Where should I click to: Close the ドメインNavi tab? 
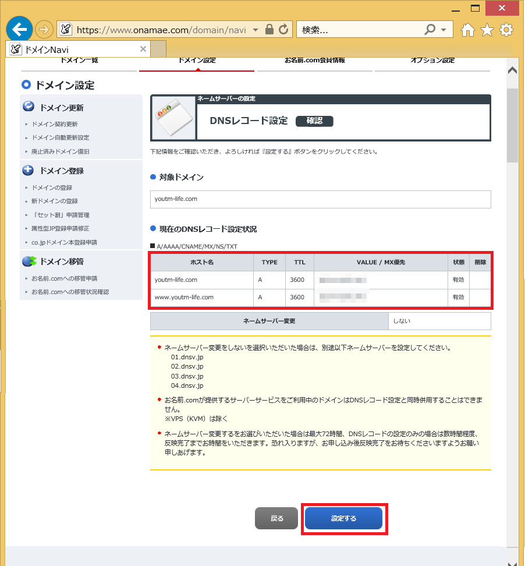tap(143, 49)
